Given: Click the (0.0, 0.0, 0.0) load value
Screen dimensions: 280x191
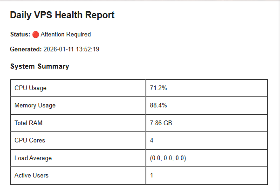Looking at the screenshot, I should tap(168, 158).
